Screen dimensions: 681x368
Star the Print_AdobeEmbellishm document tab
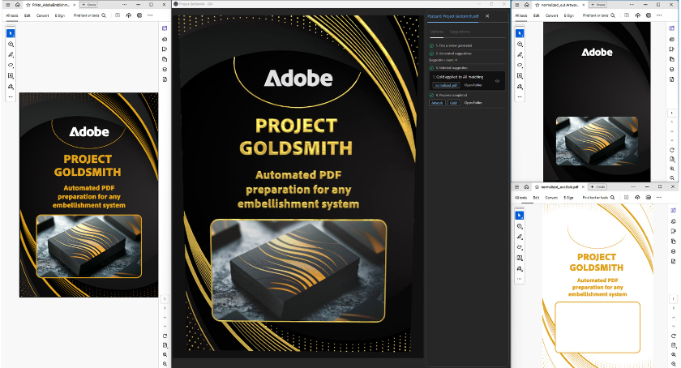(28, 5)
